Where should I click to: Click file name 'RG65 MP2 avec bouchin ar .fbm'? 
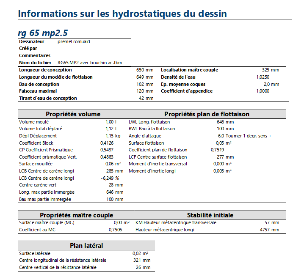(90, 63)
